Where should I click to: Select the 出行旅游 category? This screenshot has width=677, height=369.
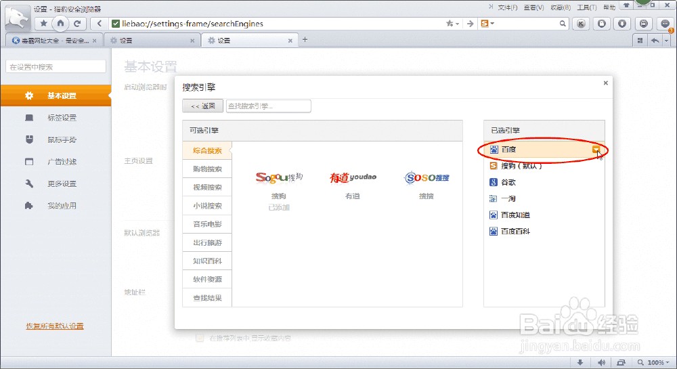[x=207, y=242]
